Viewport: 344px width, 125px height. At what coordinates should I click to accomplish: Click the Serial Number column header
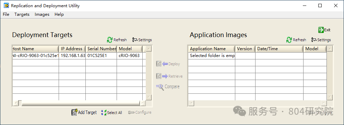pyautogui.click(x=101, y=49)
